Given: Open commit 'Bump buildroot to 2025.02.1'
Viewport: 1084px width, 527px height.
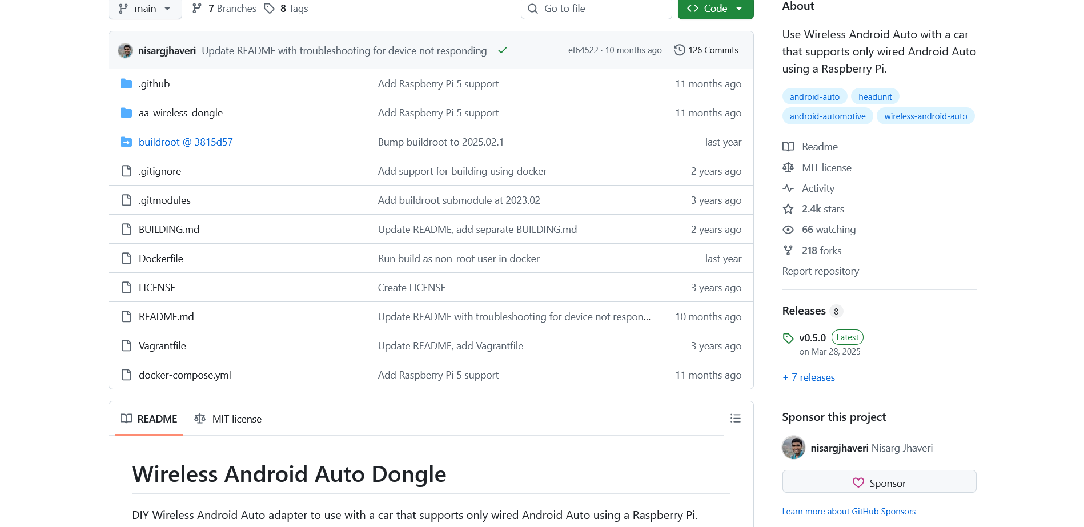Looking at the screenshot, I should pos(441,142).
